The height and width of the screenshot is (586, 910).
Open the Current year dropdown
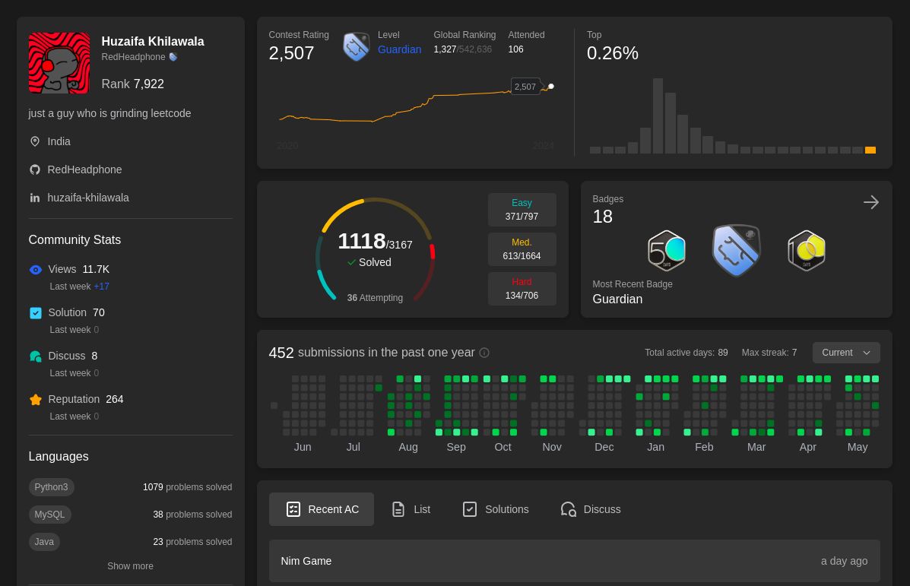click(x=845, y=353)
